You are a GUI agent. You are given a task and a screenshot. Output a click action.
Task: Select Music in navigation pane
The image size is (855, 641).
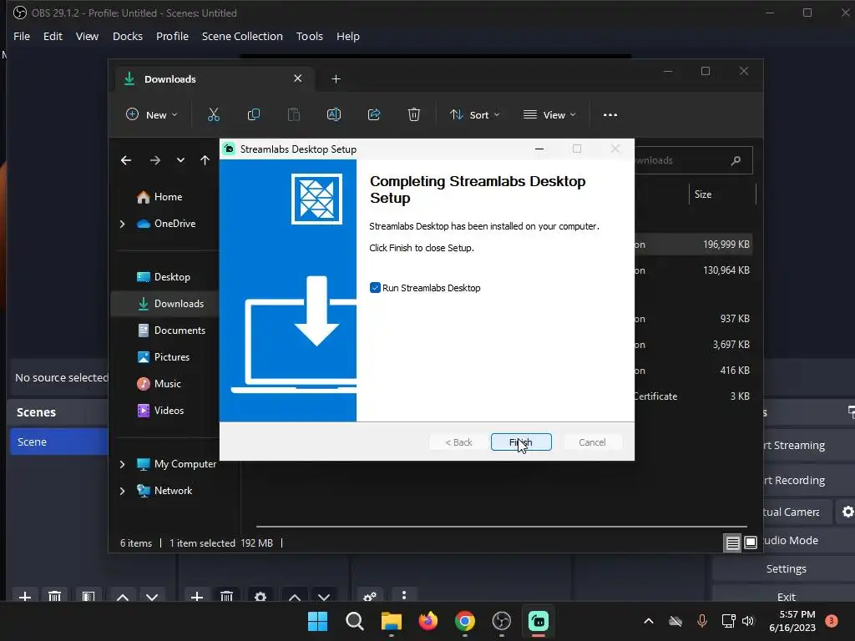point(159,384)
